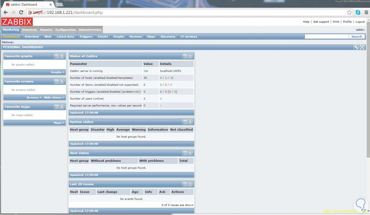Open Maps » link in Favourite maps
This screenshot has width=370, height=215.
point(59,123)
